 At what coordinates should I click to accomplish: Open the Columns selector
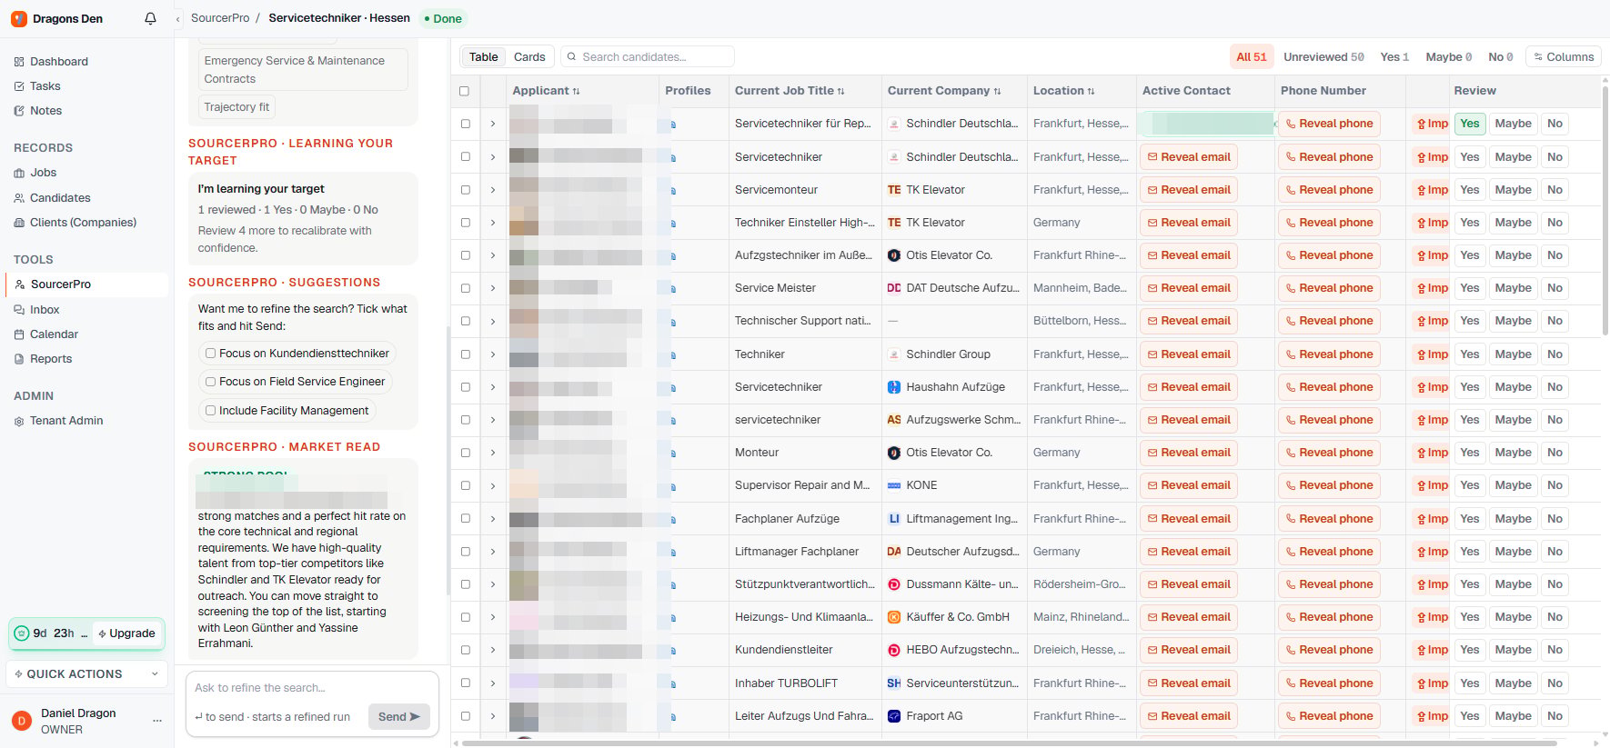click(1564, 57)
